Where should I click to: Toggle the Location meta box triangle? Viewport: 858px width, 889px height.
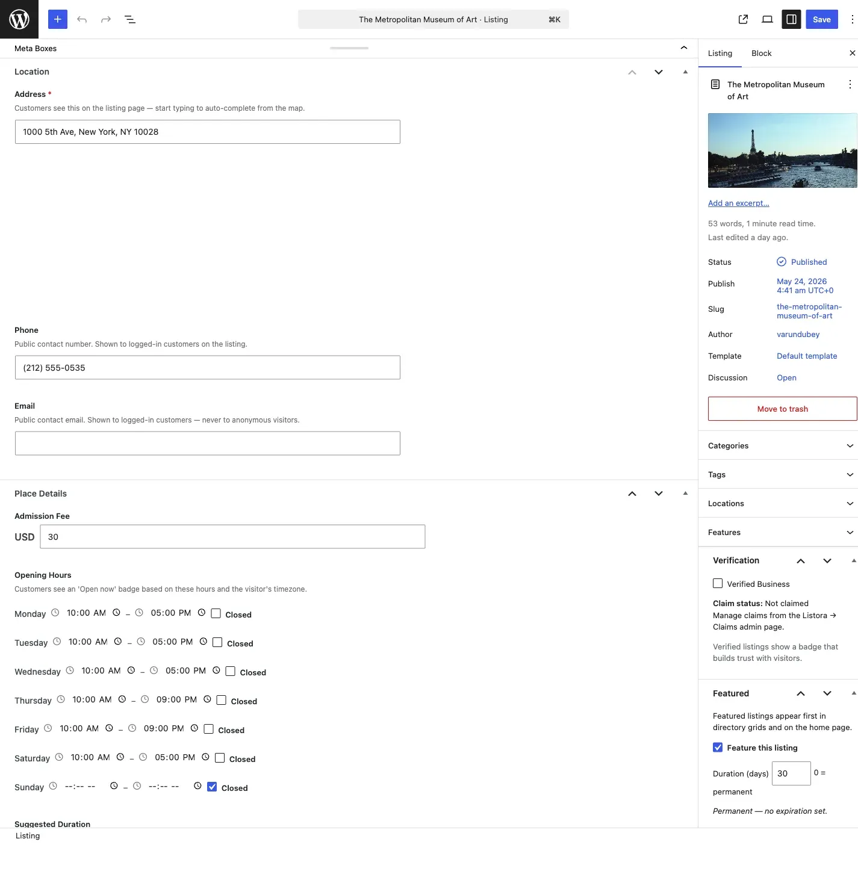click(685, 72)
